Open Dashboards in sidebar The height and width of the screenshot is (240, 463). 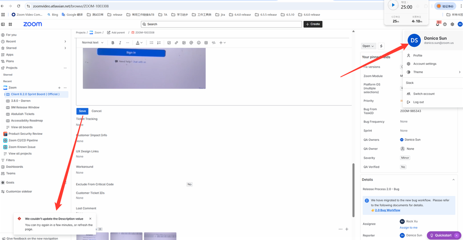point(14,167)
